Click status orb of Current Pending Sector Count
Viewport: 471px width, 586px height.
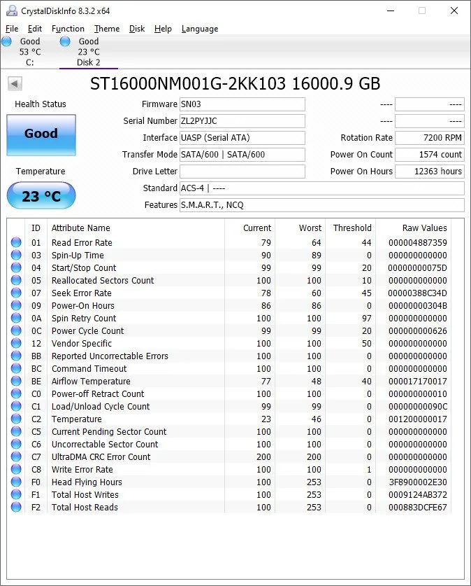click(x=16, y=431)
